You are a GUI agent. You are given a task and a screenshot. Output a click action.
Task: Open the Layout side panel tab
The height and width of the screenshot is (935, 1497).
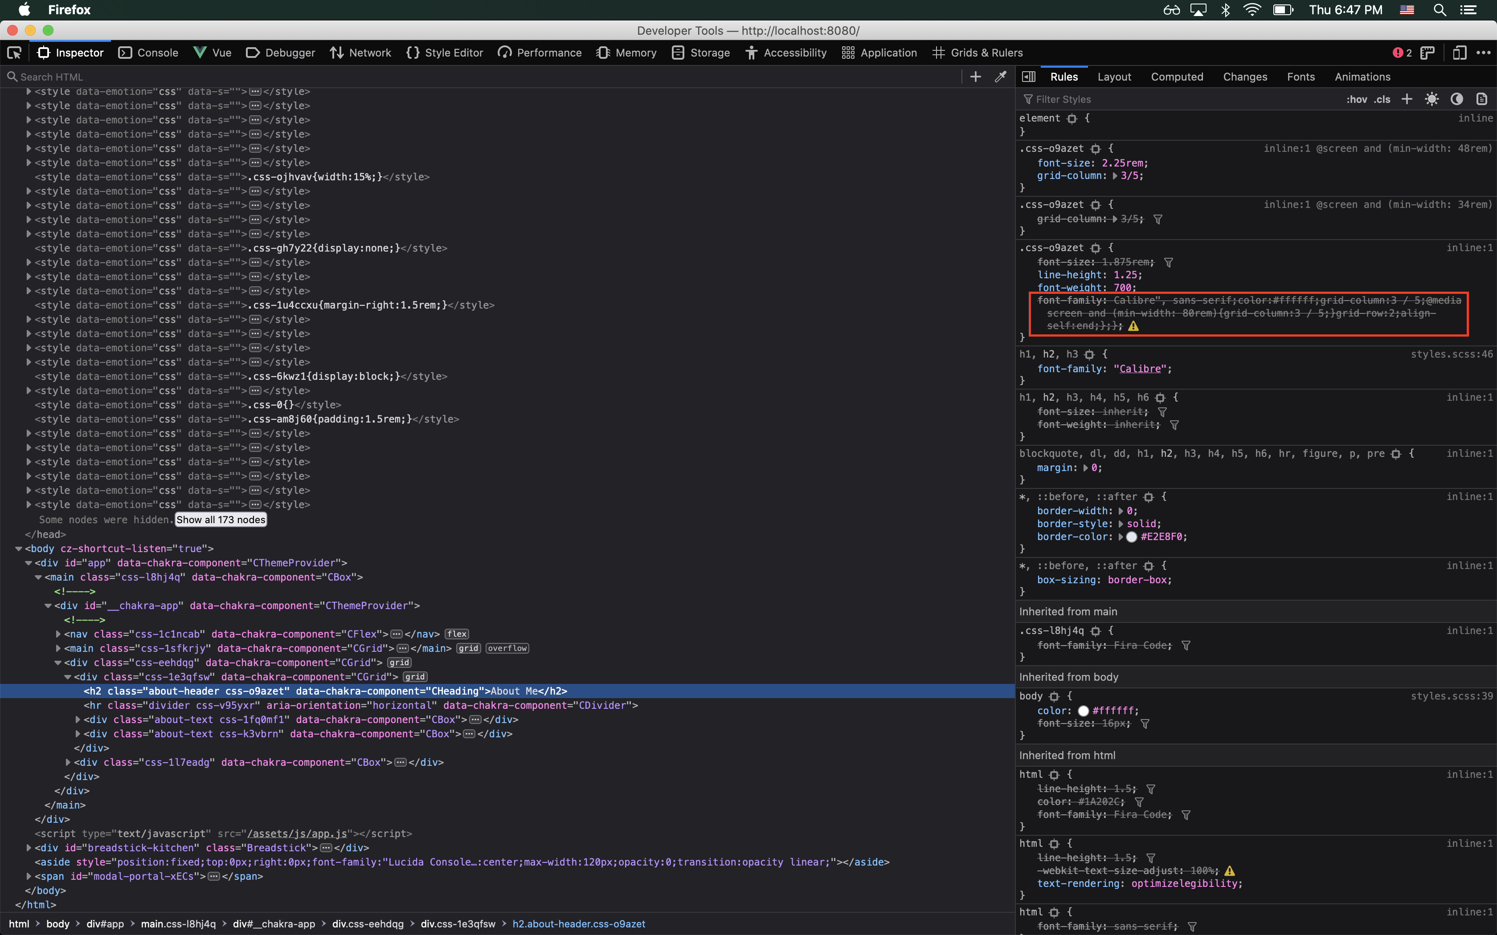(1114, 77)
